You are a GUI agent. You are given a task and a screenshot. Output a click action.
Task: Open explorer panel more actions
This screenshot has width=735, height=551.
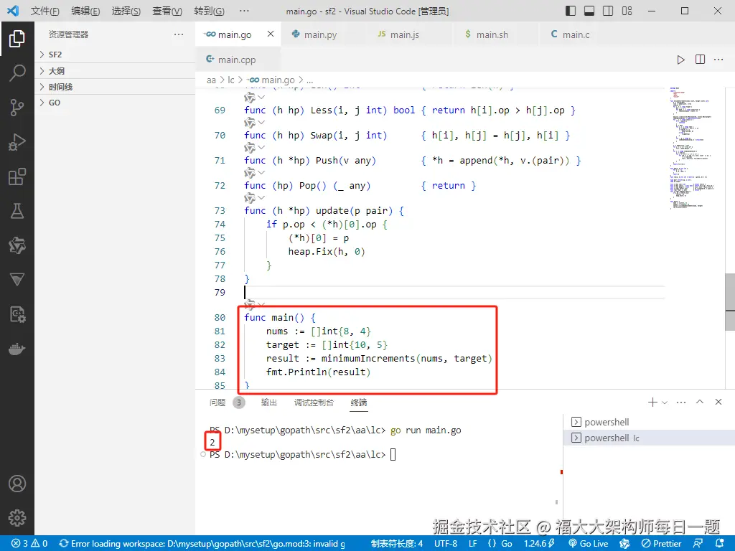[x=179, y=34]
